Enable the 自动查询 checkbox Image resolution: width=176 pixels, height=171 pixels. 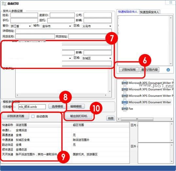33,116
